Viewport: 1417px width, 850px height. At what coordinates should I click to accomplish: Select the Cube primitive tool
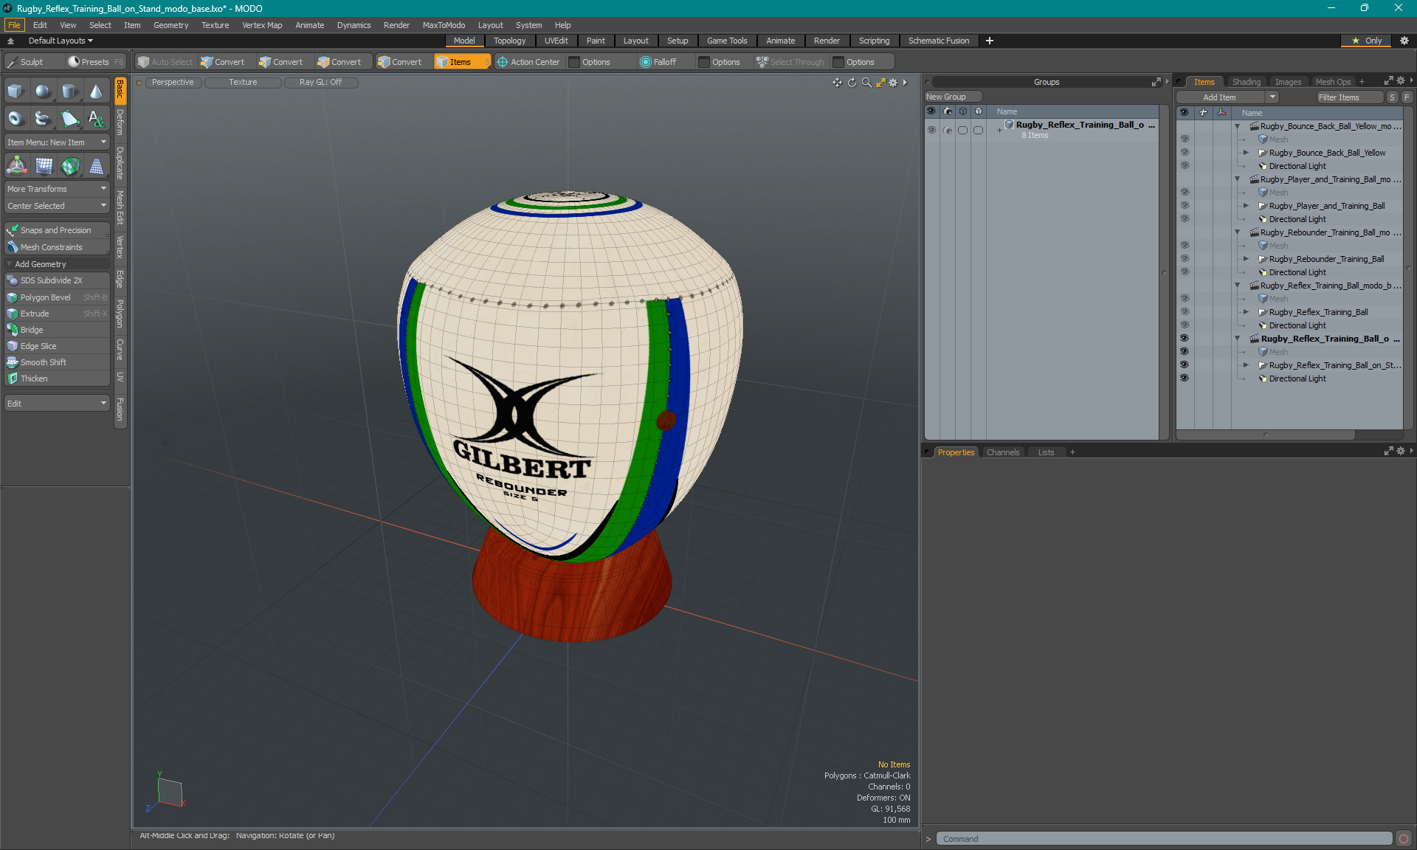(x=15, y=91)
